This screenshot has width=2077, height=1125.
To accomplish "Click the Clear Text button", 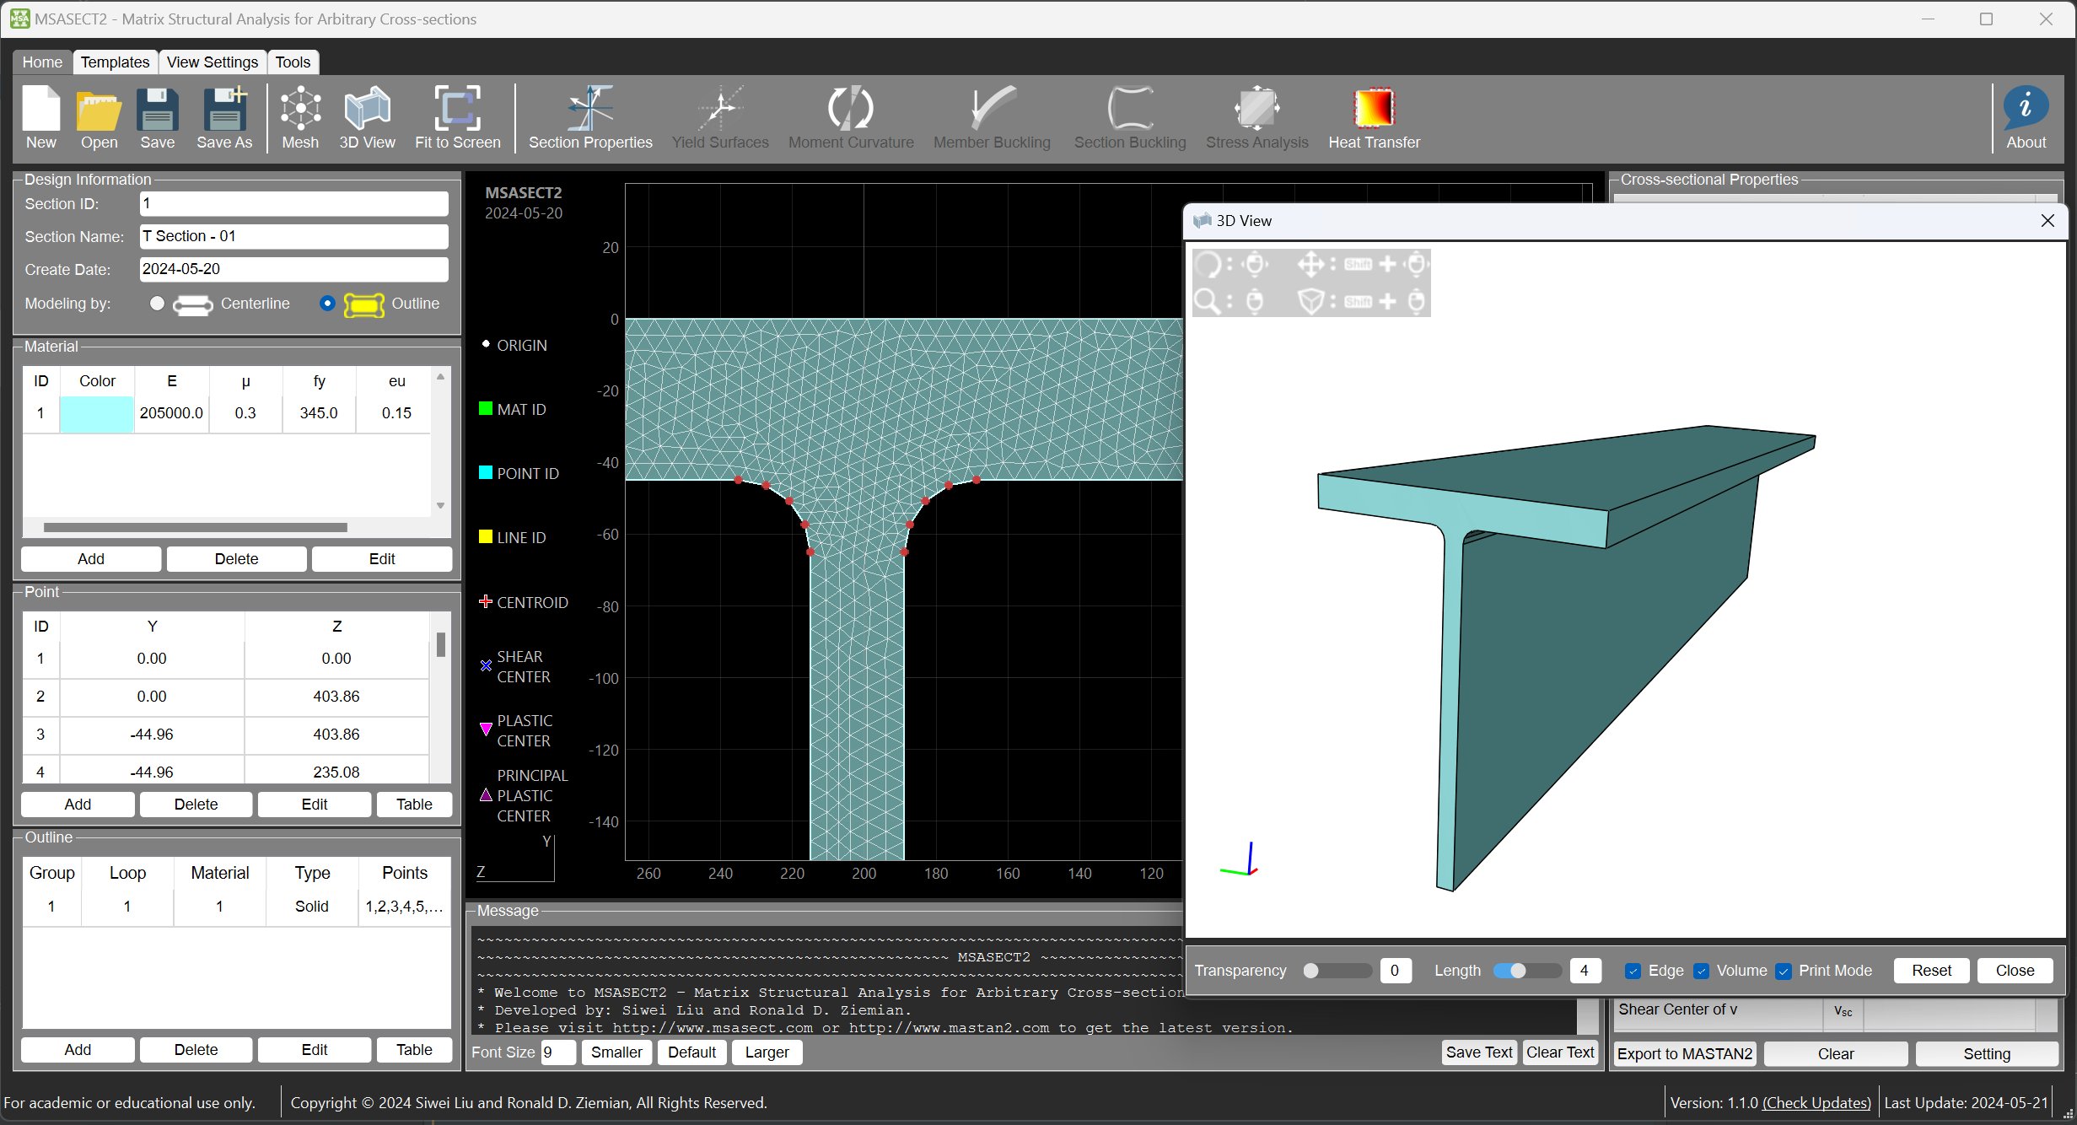I will tap(1560, 1052).
